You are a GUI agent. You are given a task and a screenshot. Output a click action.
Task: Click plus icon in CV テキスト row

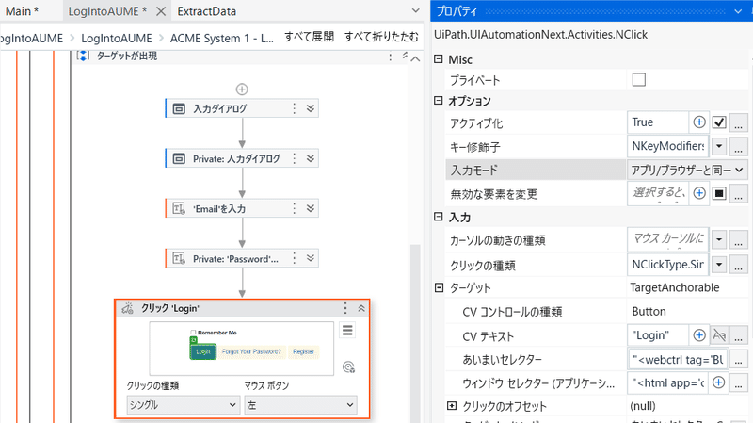pyautogui.click(x=699, y=335)
